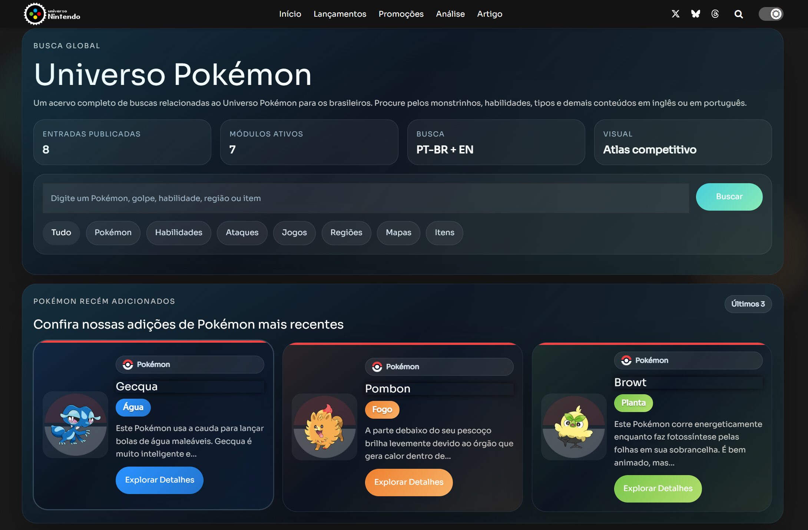
Task: Click the Pombon Pokémon image
Action: 325,427
